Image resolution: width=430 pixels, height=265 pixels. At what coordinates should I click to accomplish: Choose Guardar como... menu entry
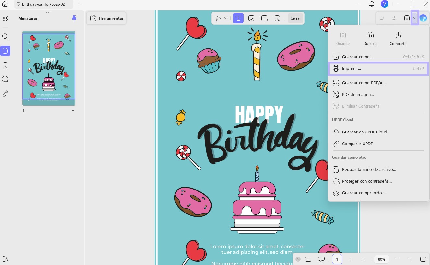pos(378,57)
